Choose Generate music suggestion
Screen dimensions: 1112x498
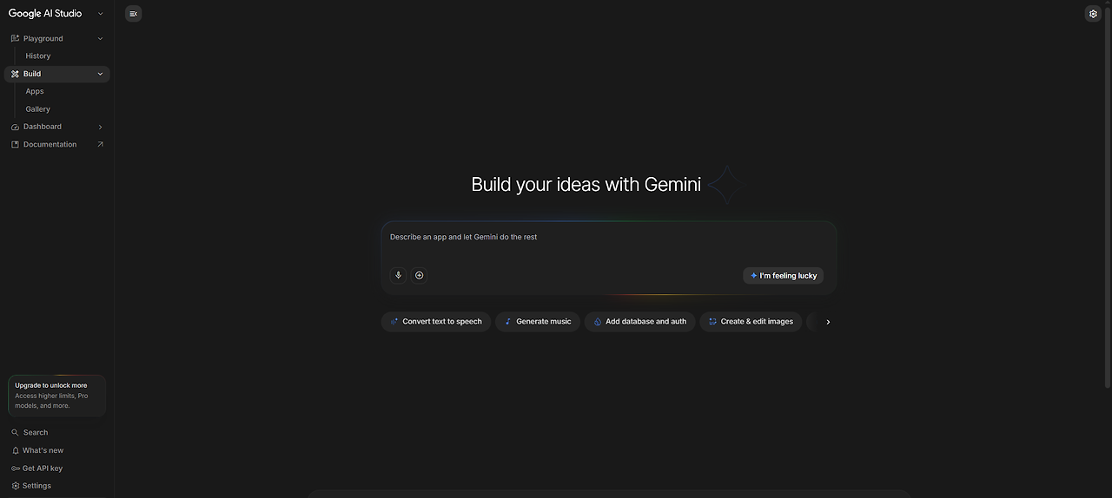(x=538, y=322)
